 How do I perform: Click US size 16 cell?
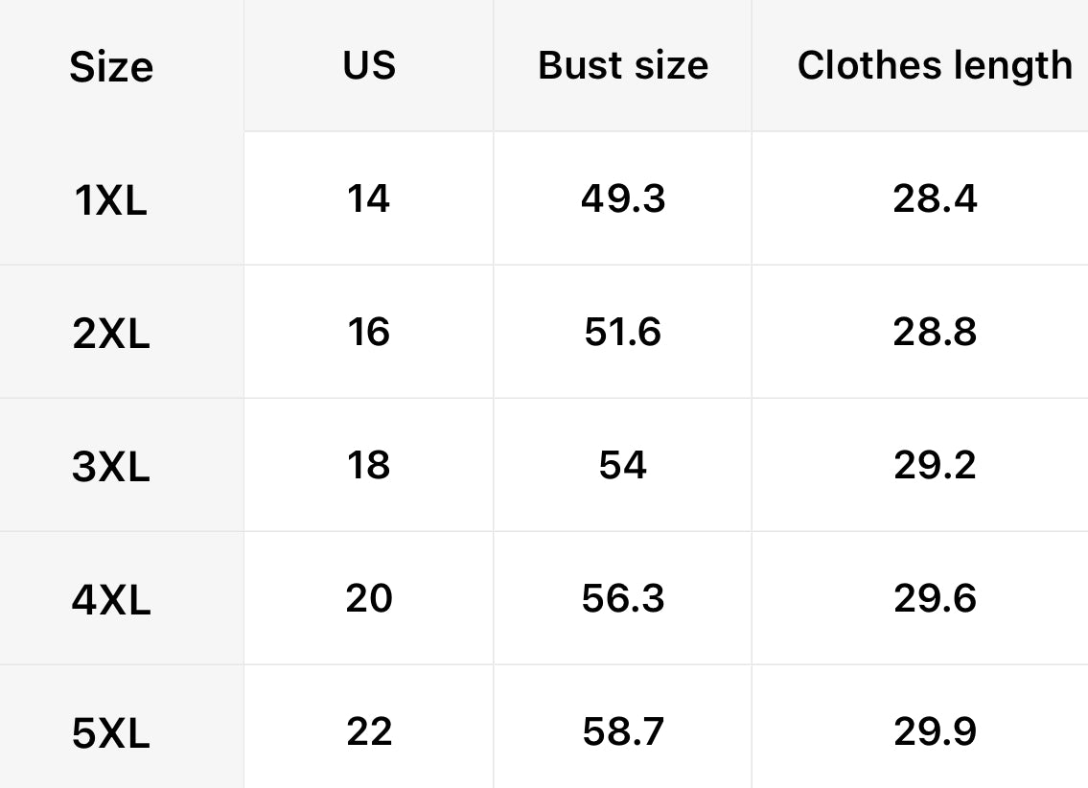369,332
